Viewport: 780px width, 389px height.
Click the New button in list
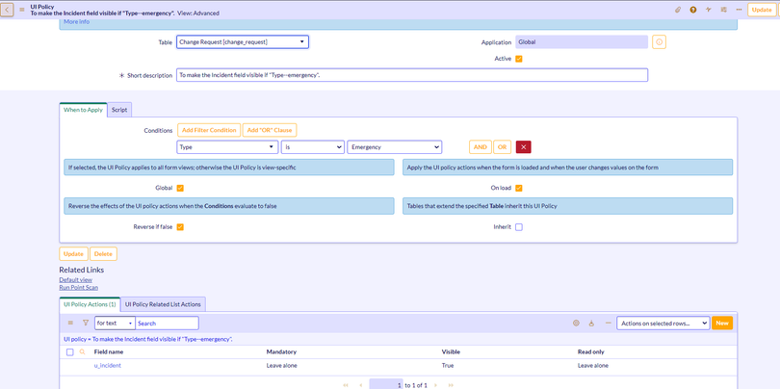point(722,323)
